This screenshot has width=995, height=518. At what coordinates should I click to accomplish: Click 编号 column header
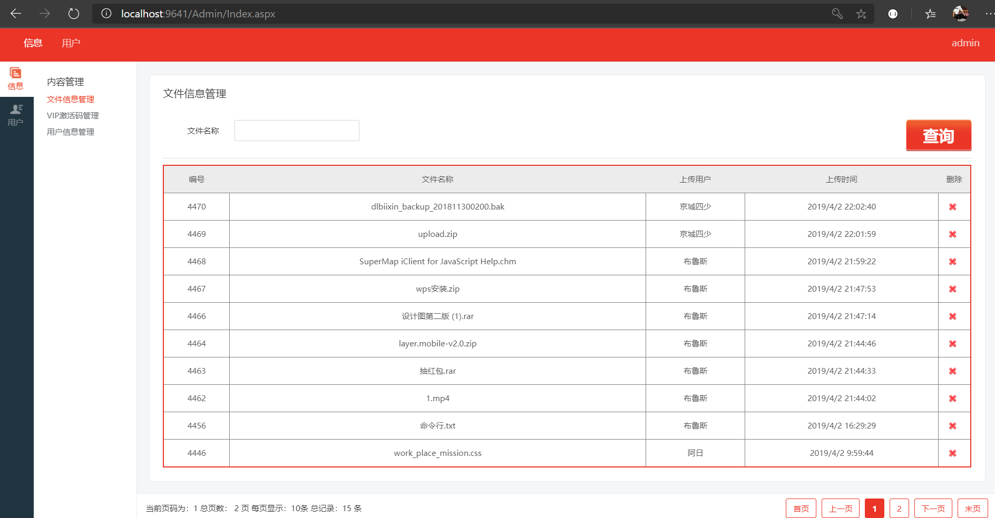pyautogui.click(x=197, y=180)
